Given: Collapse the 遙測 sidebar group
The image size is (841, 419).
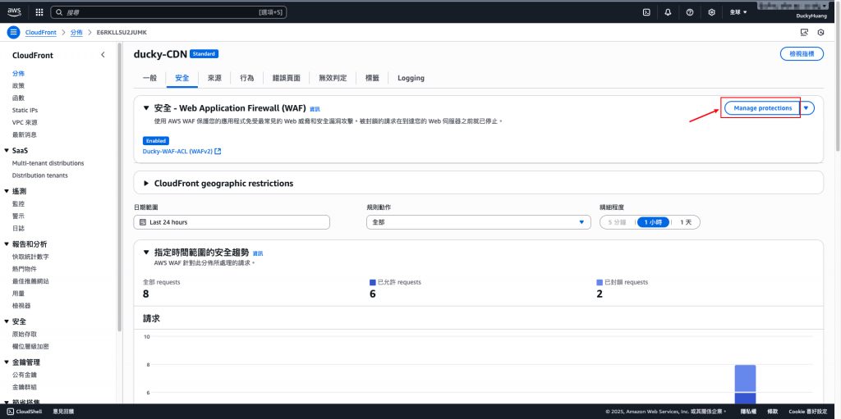Looking at the screenshot, I should (7, 191).
